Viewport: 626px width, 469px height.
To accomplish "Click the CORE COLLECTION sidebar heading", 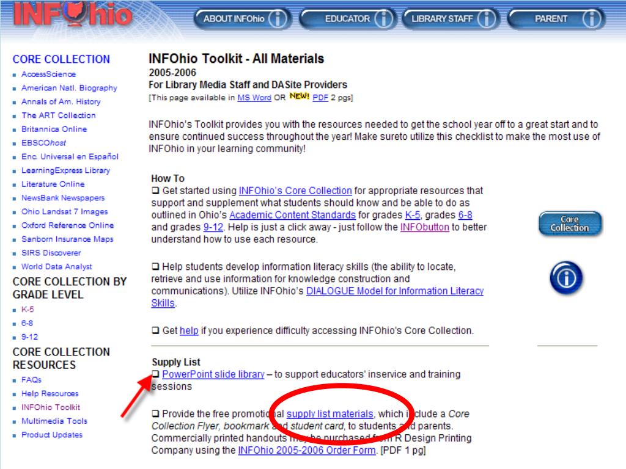I will 61,59.
